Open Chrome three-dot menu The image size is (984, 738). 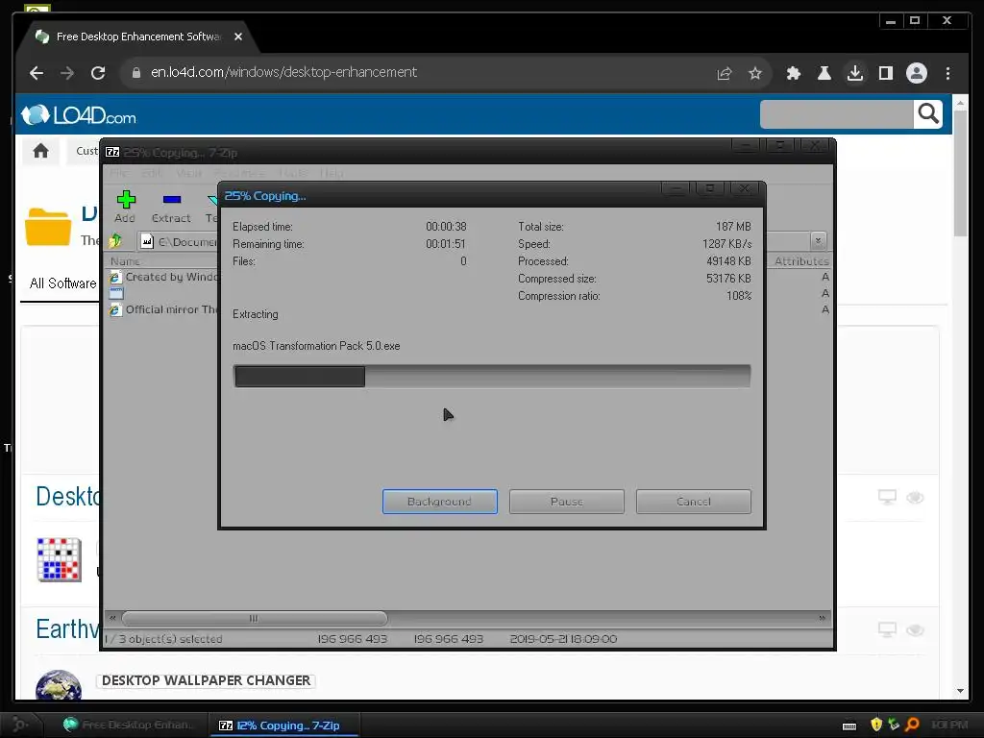(947, 73)
